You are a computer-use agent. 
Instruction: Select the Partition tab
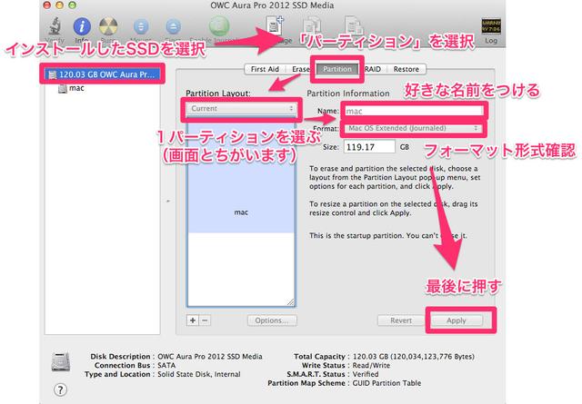(x=336, y=68)
